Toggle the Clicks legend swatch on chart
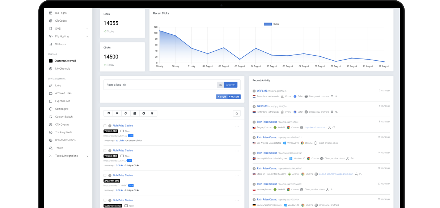The height and width of the screenshot is (208, 440). [267, 24]
